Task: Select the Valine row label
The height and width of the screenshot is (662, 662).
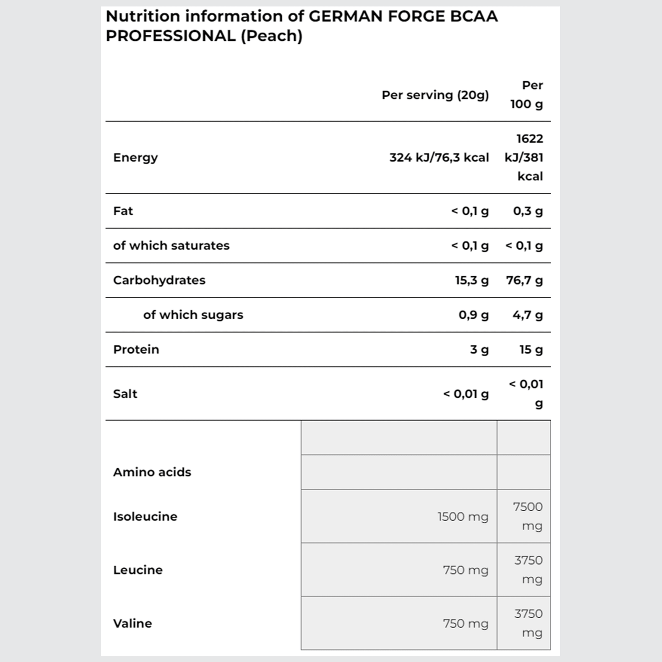Action: point(132,624)
